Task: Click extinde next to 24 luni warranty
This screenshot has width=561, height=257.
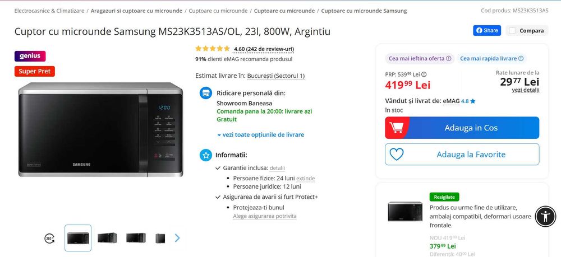Action: (x=306, y=179)
